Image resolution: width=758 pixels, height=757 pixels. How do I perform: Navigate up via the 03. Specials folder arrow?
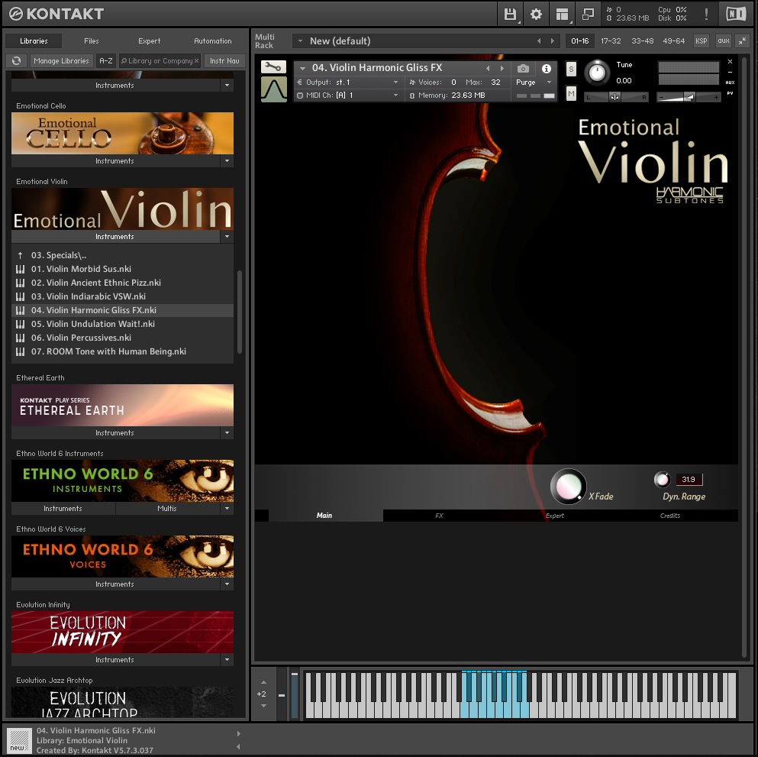point(21,255)
